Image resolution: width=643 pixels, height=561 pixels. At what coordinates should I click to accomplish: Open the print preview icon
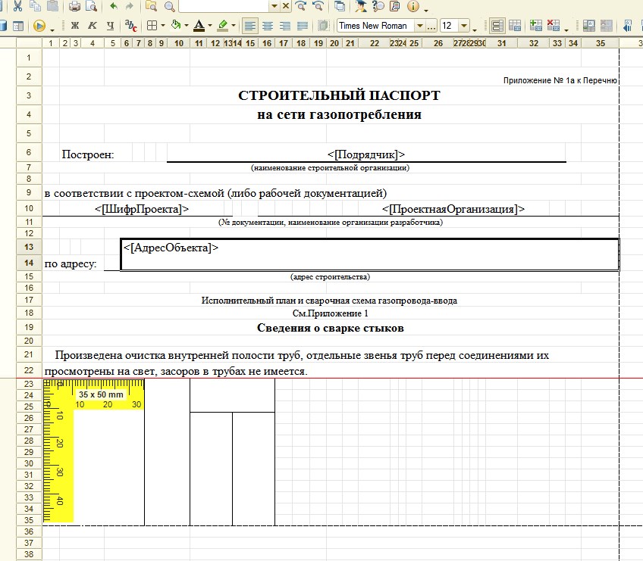(91, 6)
